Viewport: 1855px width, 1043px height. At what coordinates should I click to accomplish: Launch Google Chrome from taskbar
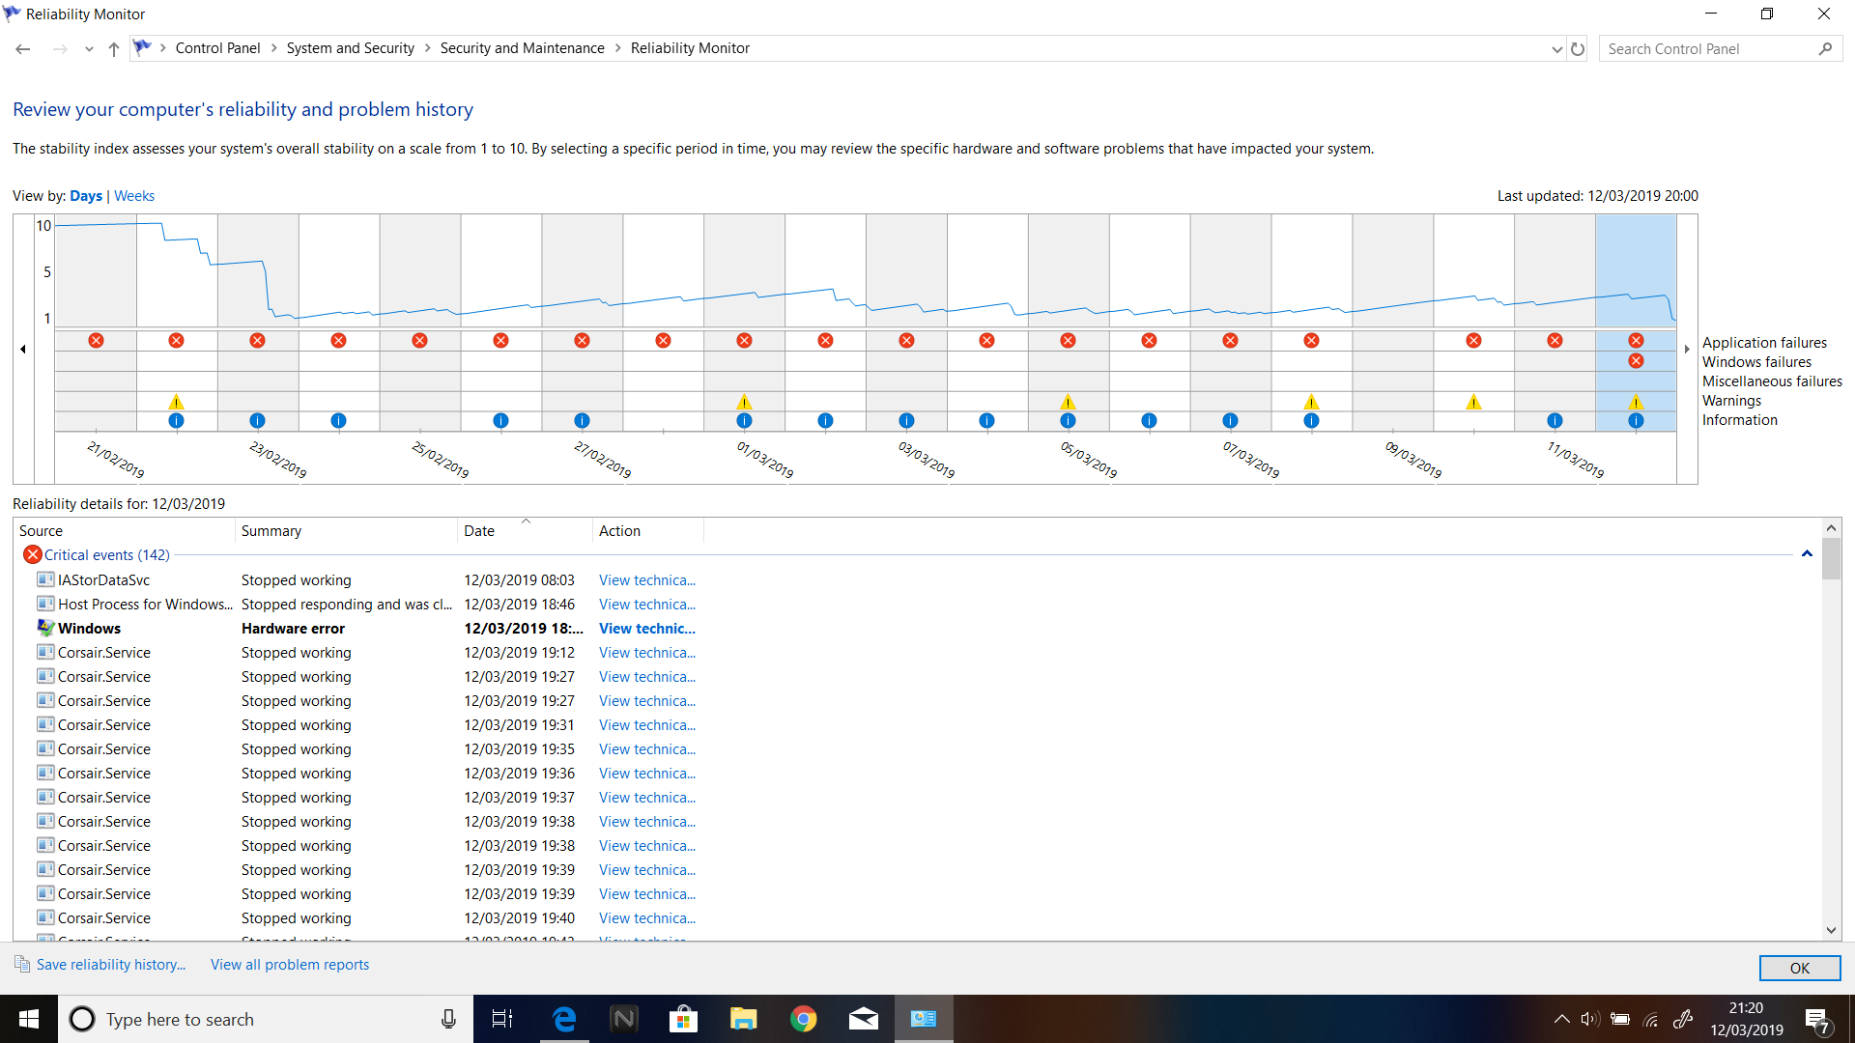point(803,1019)
